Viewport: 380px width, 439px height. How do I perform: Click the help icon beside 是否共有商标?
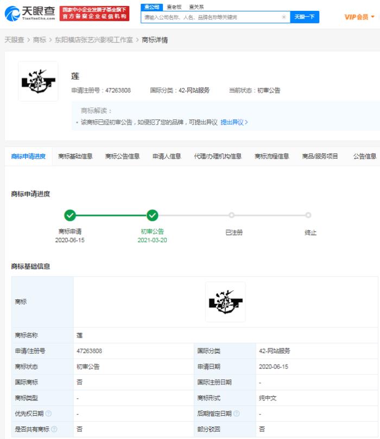[x=54, y=429]
